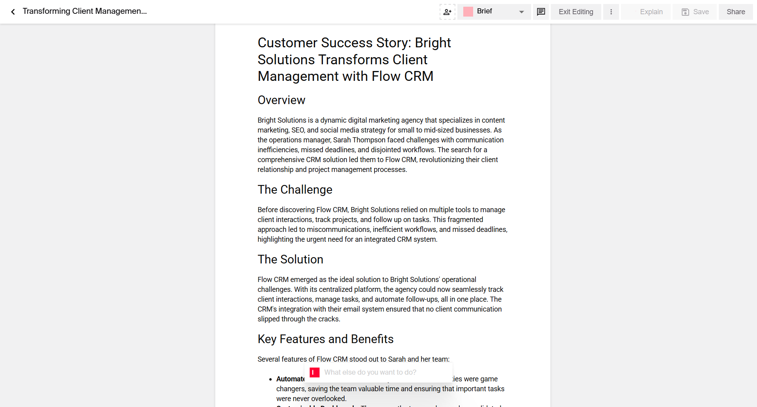The height and width of the screenshot is (407, 757).
Task: Select the document title to rename it
Action: (84, 11)
